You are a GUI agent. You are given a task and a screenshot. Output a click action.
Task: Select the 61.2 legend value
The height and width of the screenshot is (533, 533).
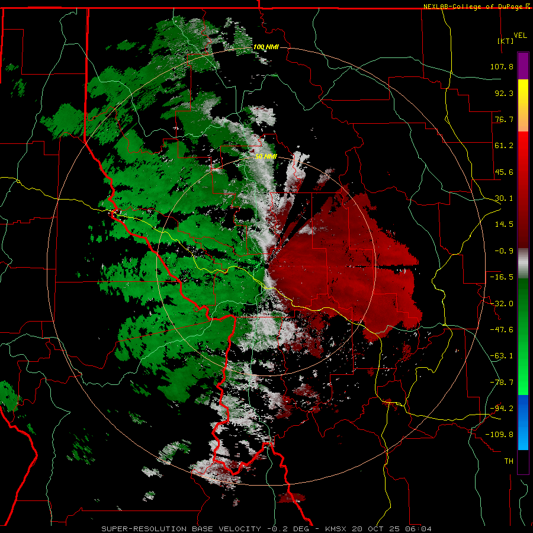(x=504, y=146)
